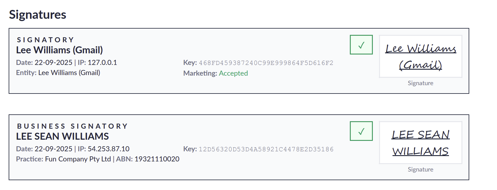Click the key starting with 468FD

266,63
